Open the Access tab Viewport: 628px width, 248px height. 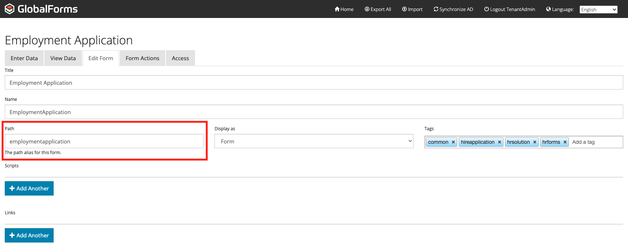coord(180,58)
